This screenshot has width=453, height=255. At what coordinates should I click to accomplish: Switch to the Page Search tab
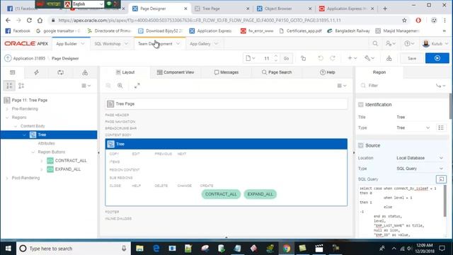coord(277,72)
